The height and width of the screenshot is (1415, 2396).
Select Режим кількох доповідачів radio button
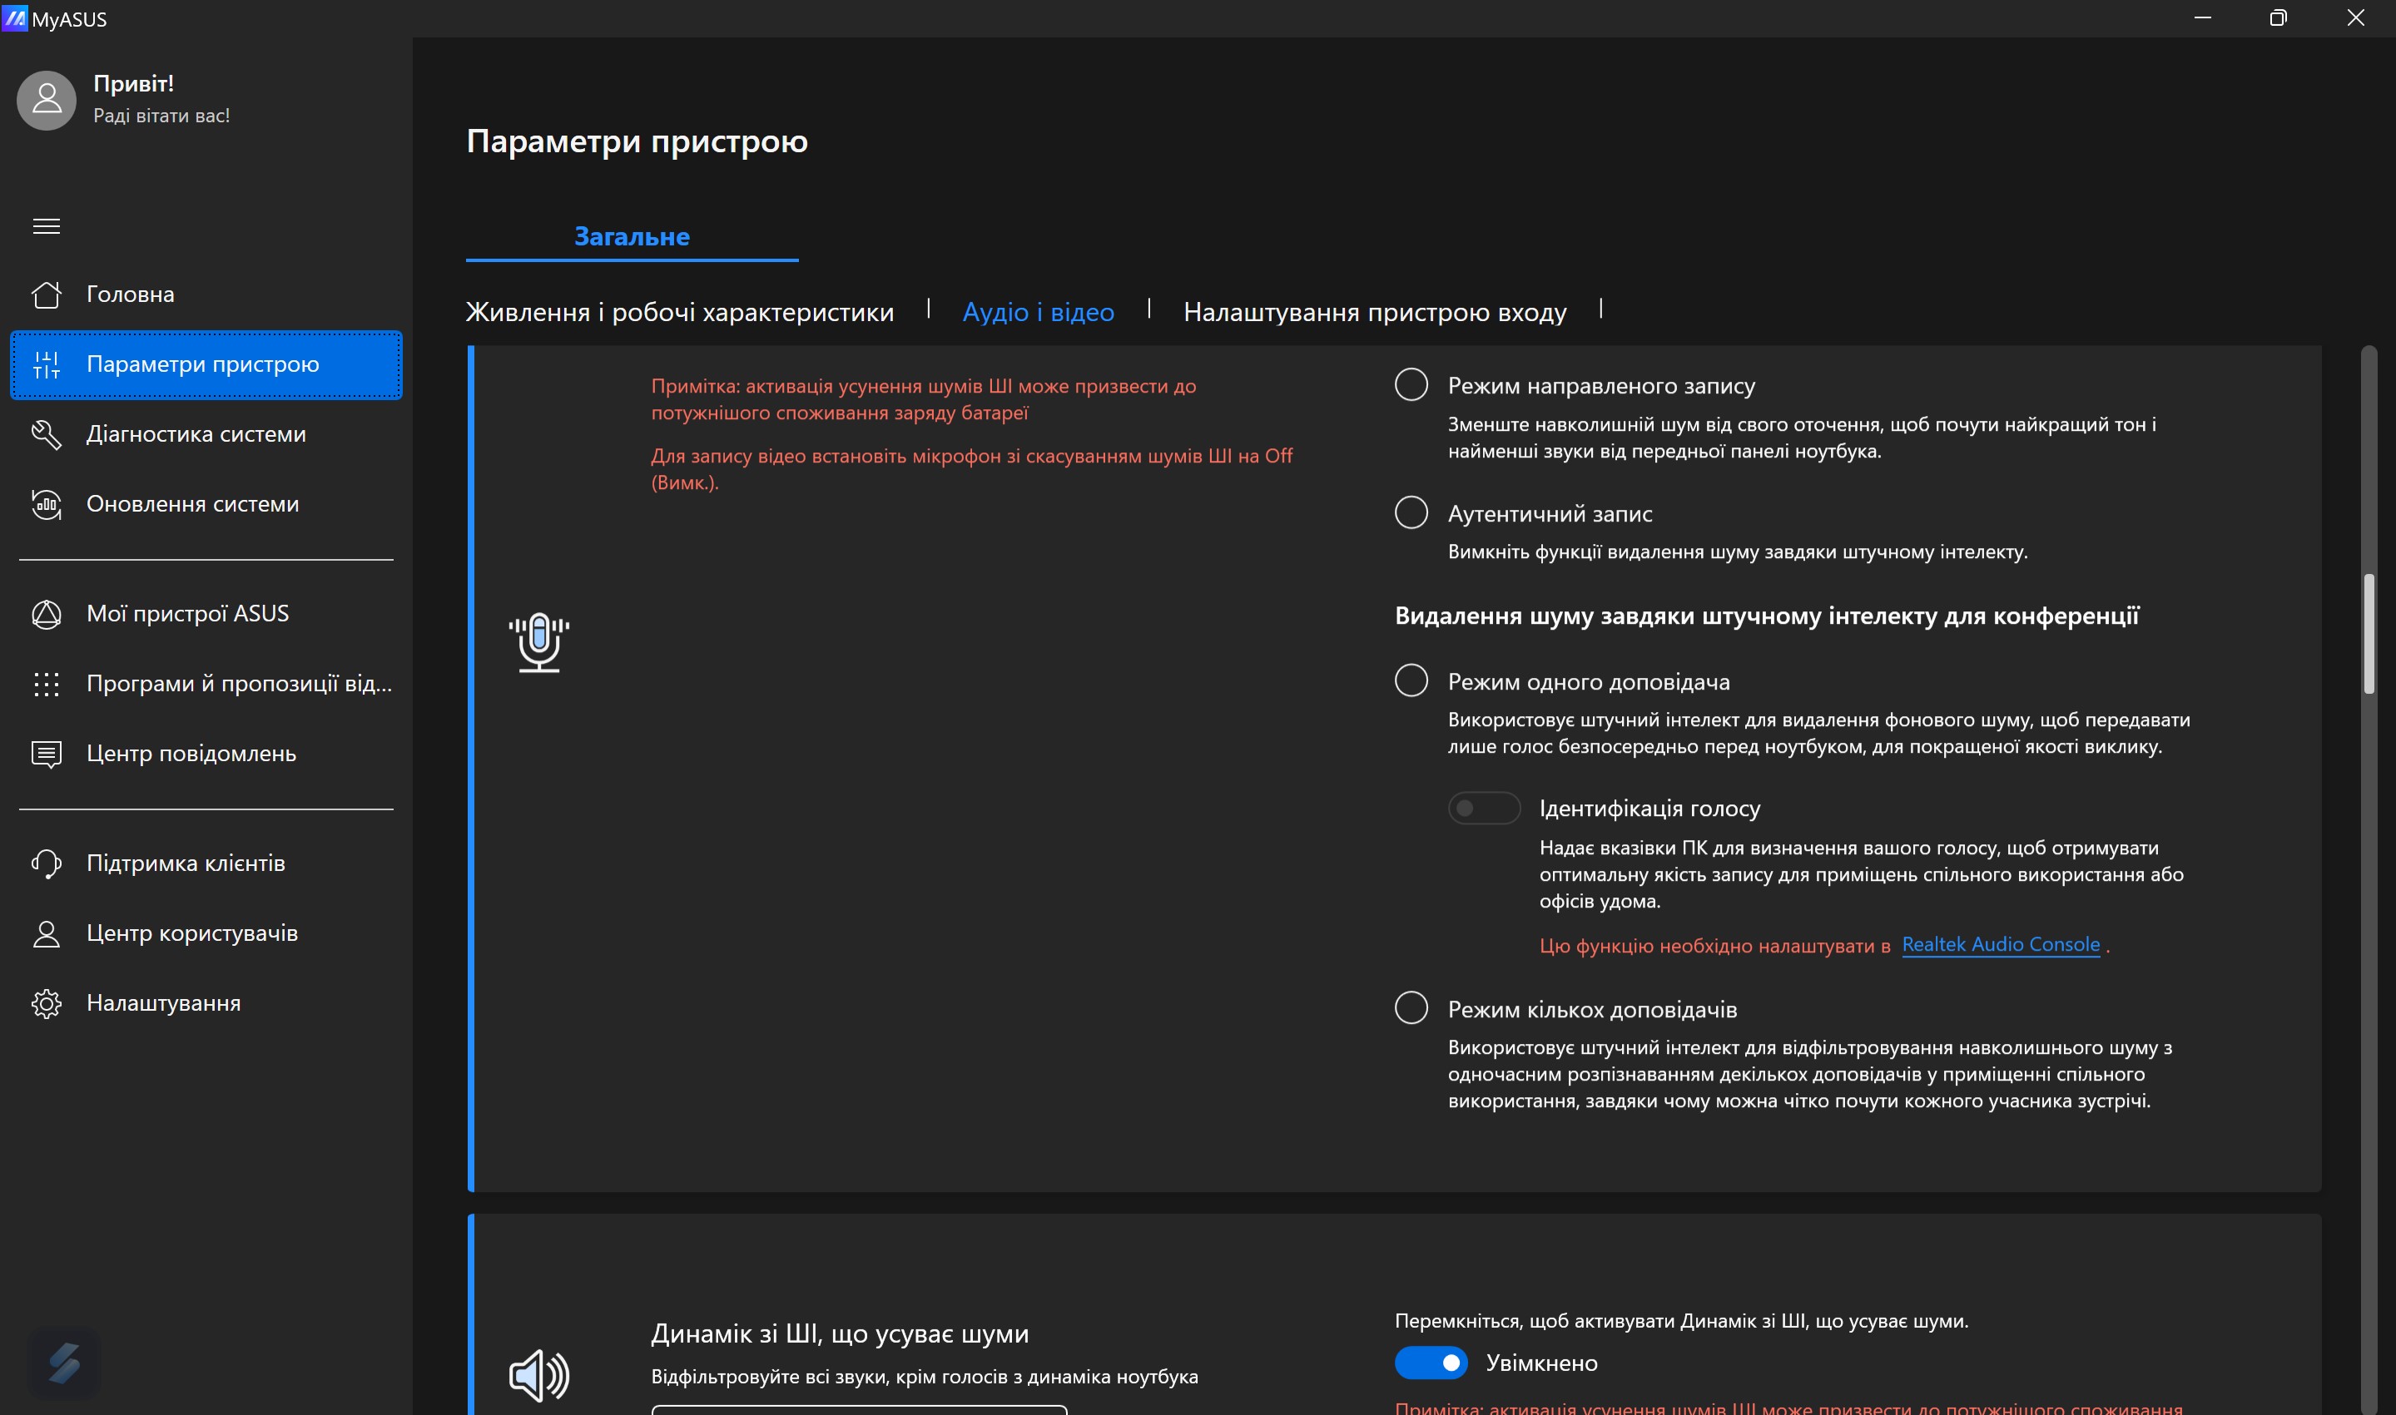(1411, 1008)
